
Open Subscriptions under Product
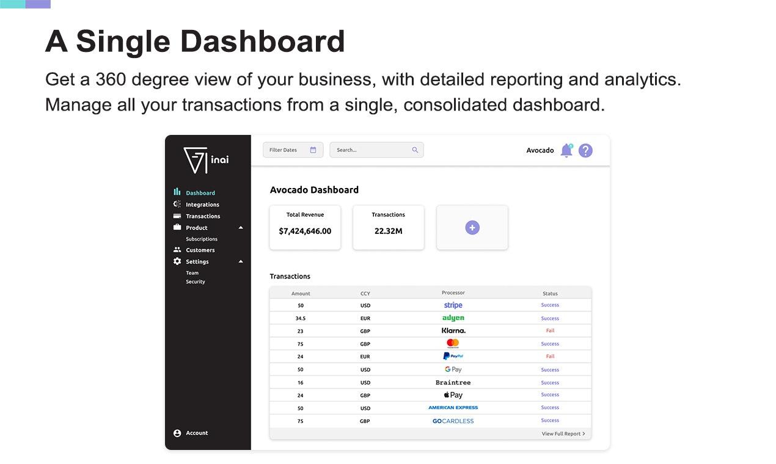(x=202, y=239)
